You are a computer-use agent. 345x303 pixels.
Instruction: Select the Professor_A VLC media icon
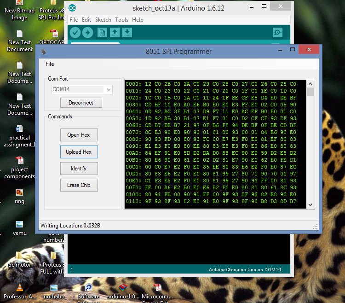click(x=20, y=288)
